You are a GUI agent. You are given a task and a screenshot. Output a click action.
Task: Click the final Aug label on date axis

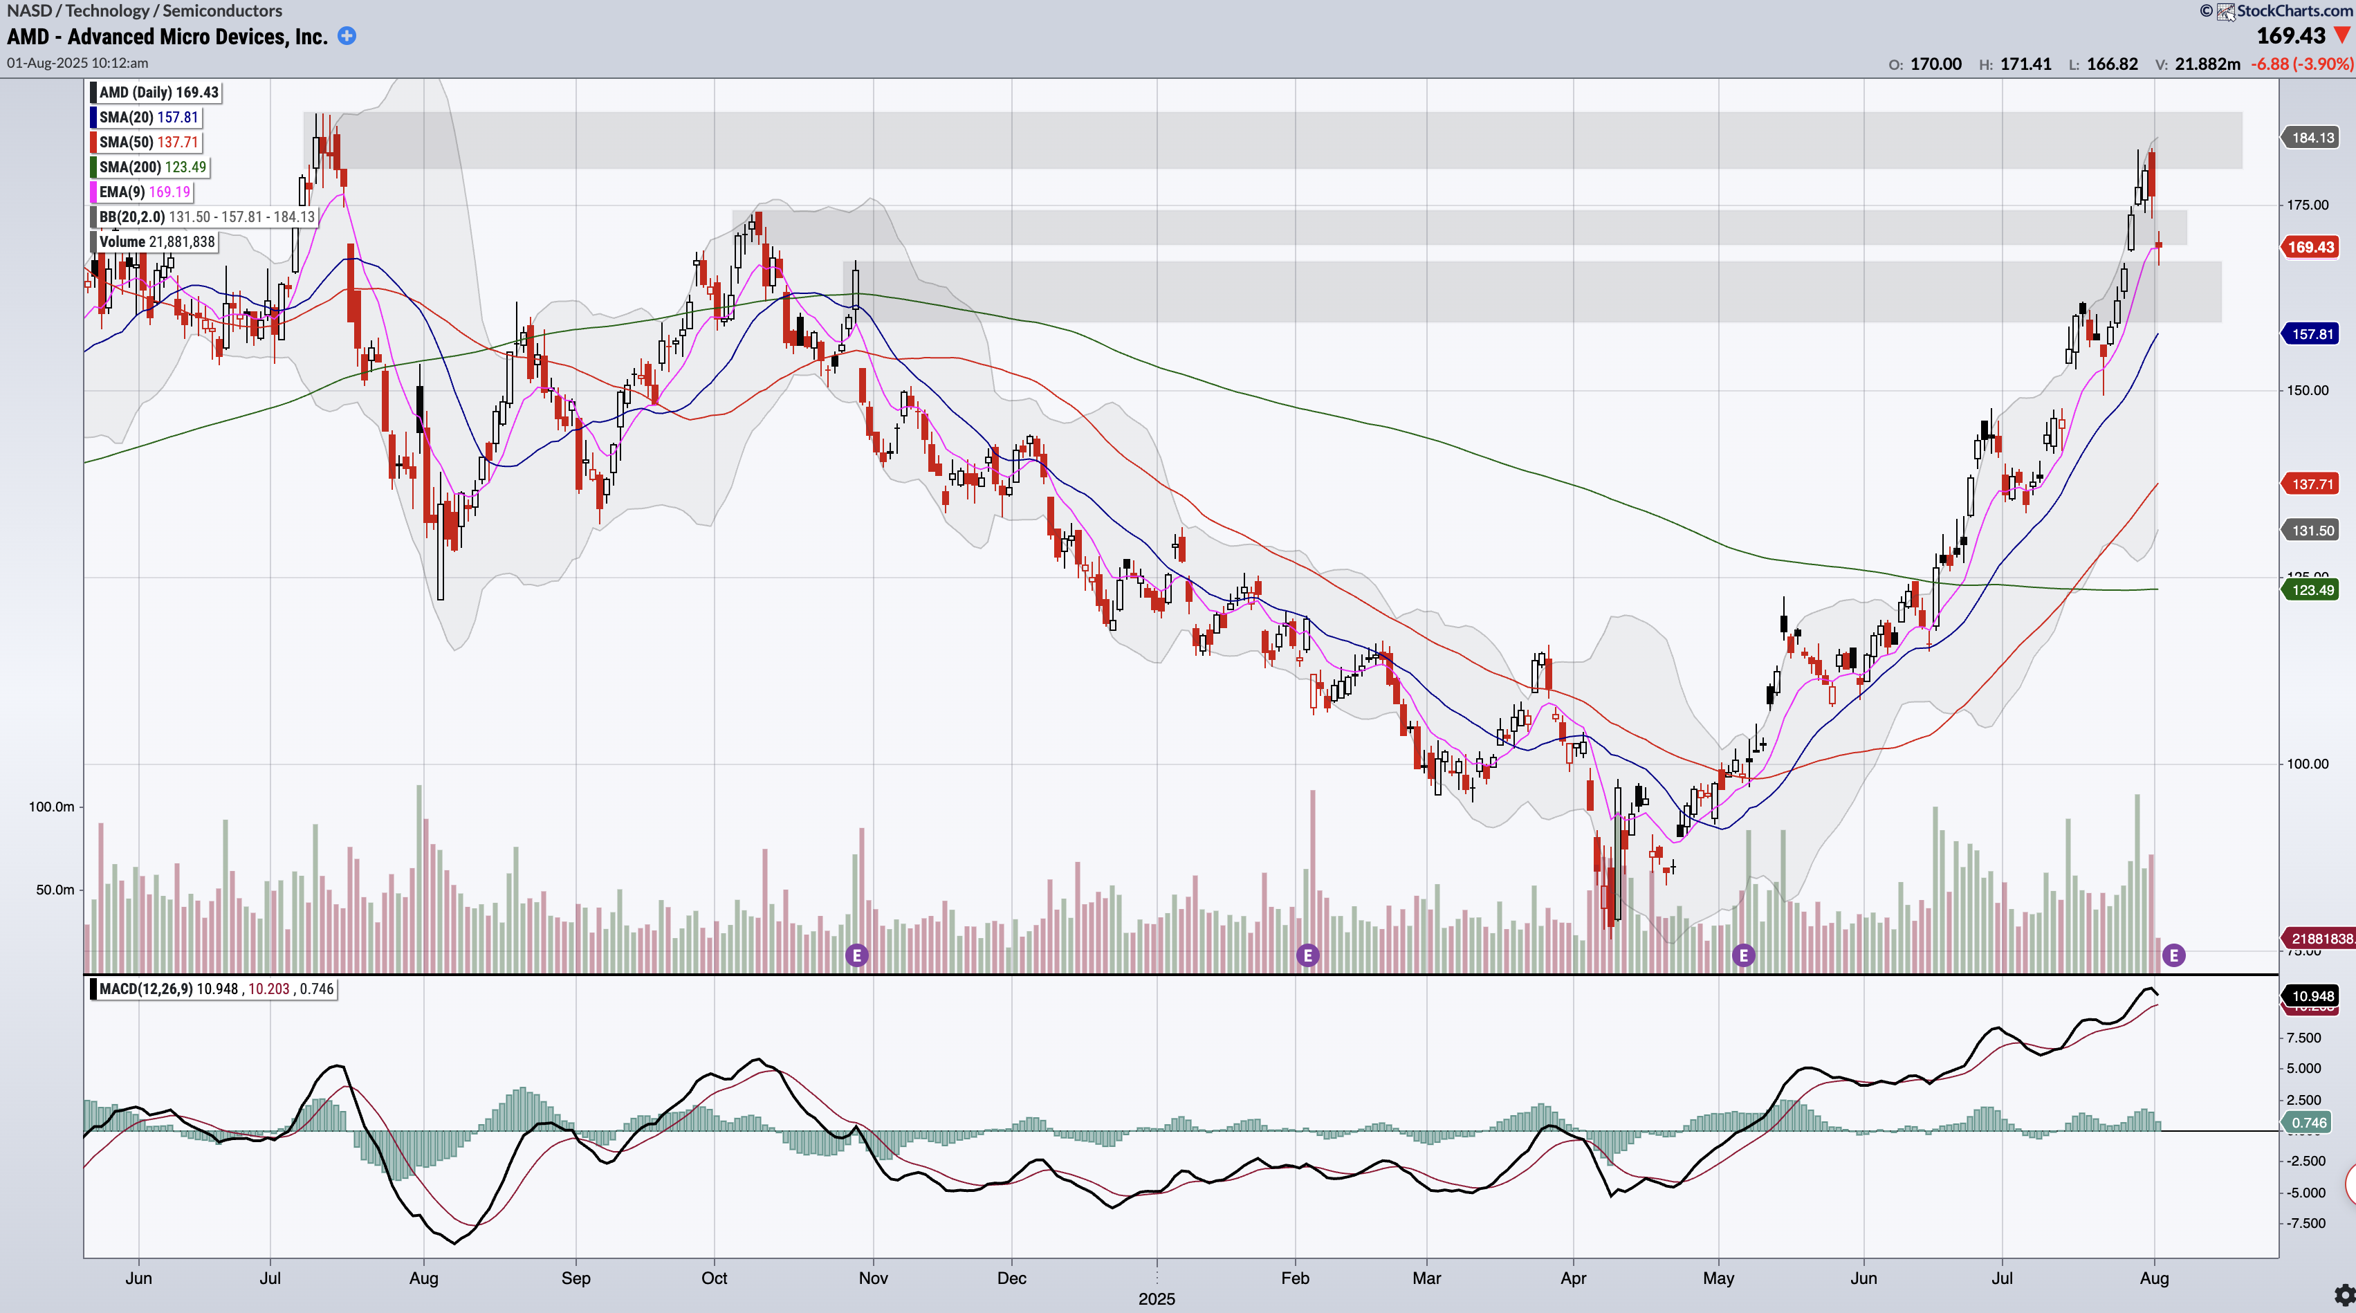point(2155,1278)
